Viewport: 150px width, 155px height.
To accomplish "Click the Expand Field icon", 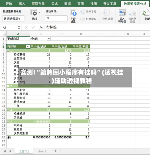I will click(82, 12).
